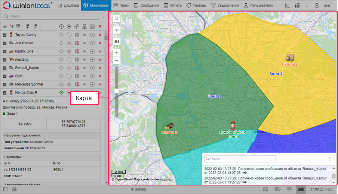Viewport: 338px width, 194px height.
Task: Open unit list search options menu
Action: click(x=104, y=16)
